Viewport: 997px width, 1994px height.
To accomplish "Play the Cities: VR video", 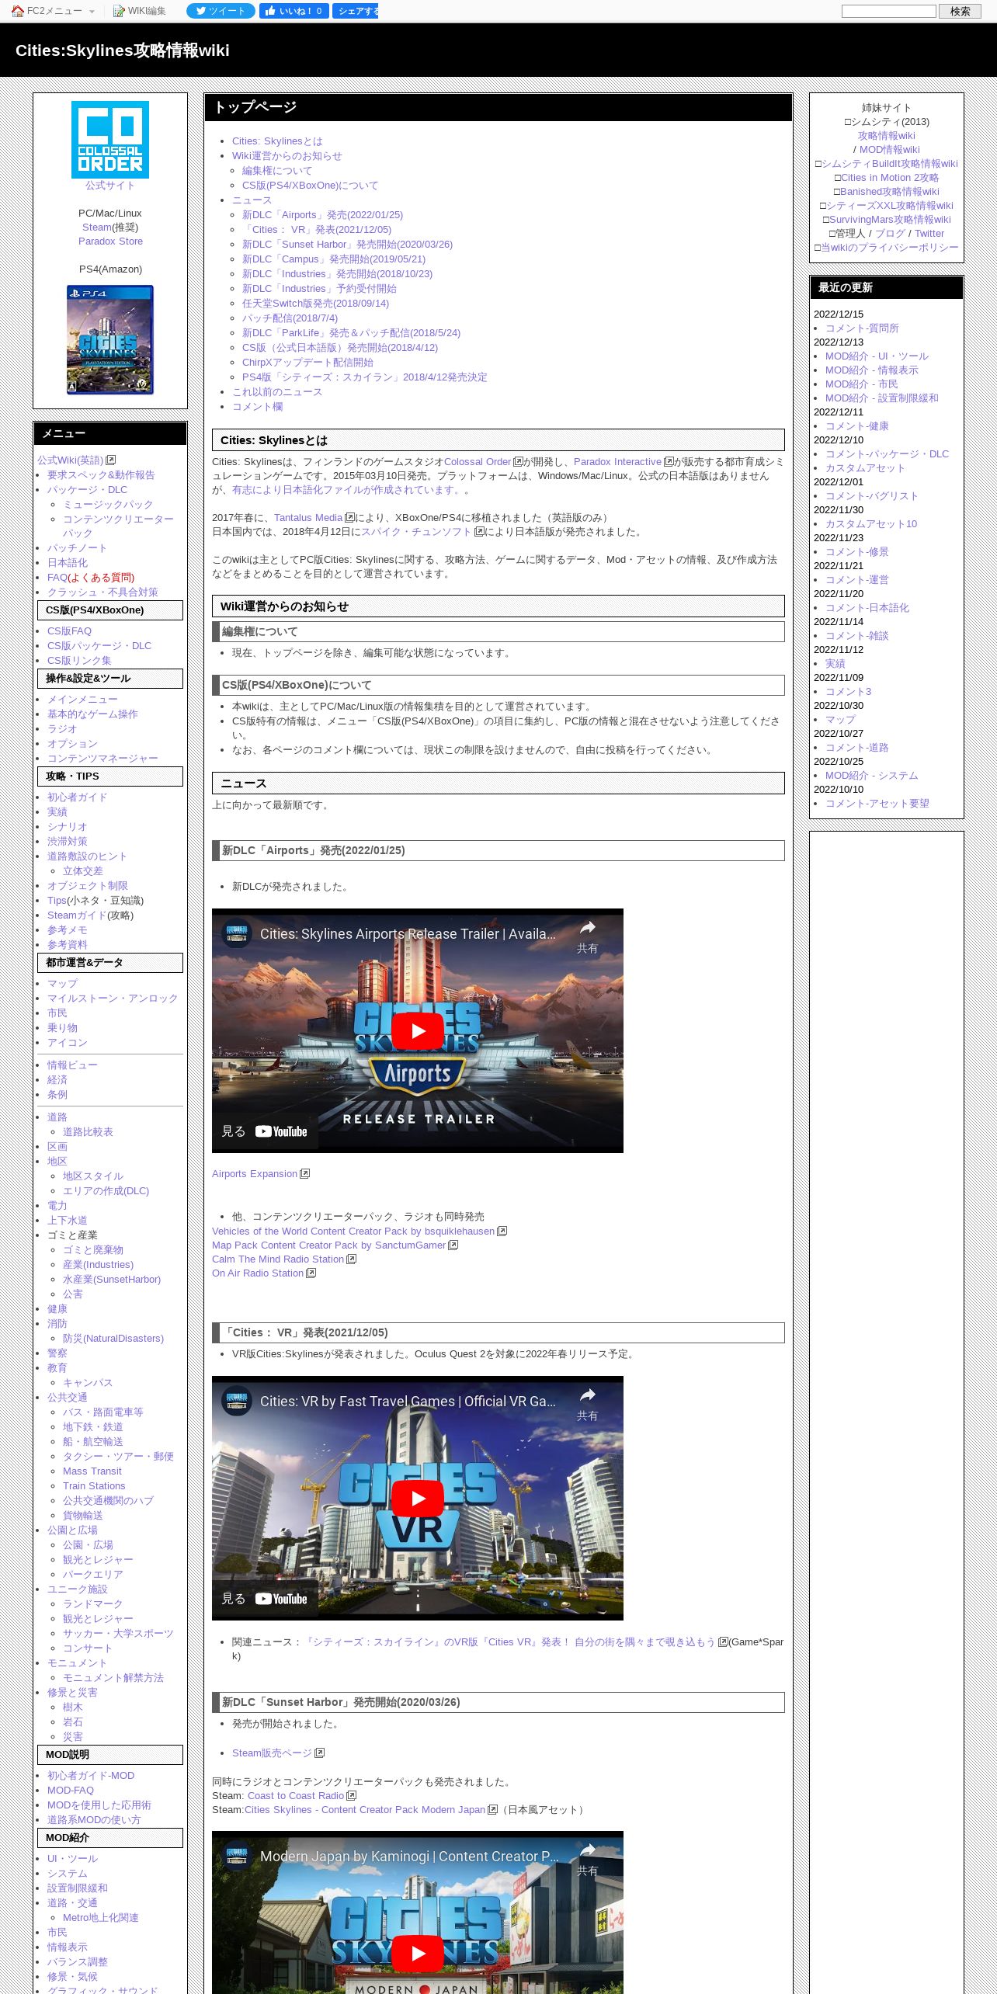I will tap(418, 1498).
